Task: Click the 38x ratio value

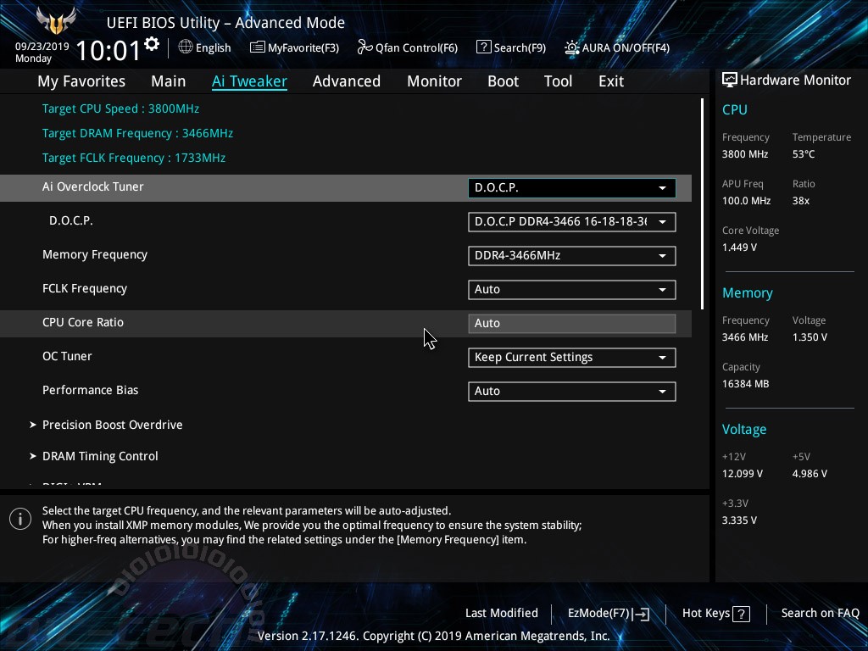Action: [800, 201]
